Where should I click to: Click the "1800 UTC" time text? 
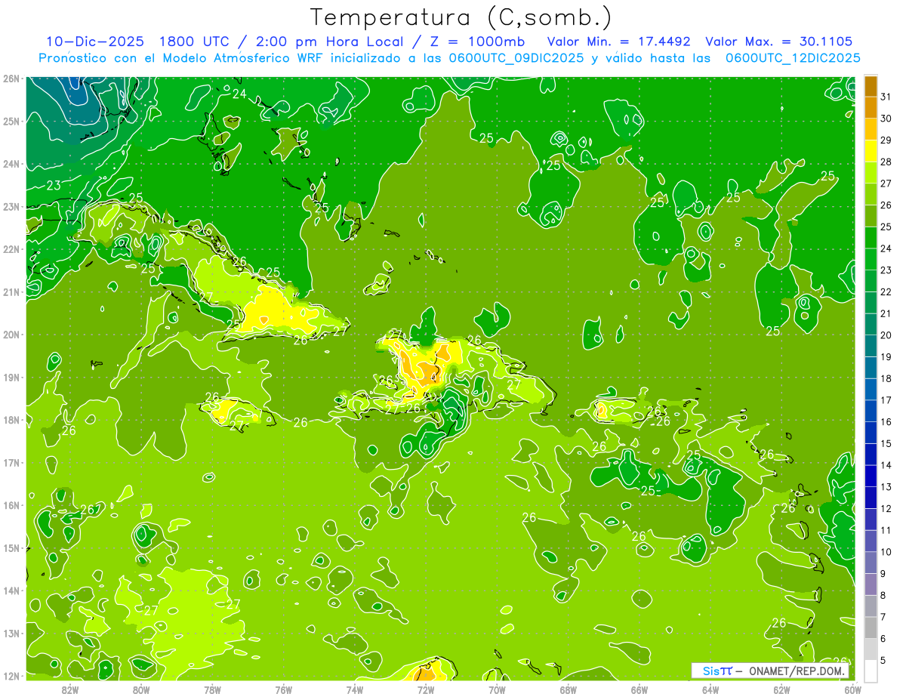(x=195, y=42)
